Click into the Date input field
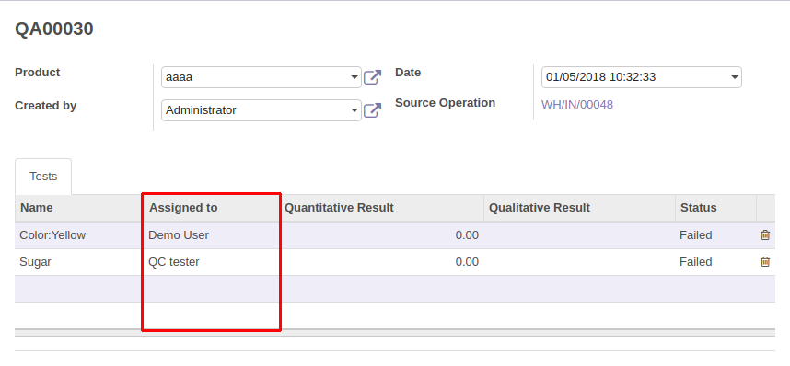This screenshot has width=790, height=366. click(636, 77)
